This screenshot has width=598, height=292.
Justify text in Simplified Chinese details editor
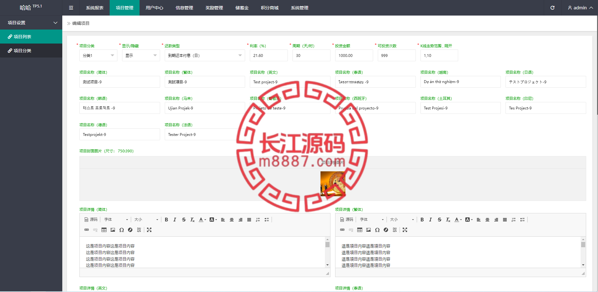pos(249,220)
